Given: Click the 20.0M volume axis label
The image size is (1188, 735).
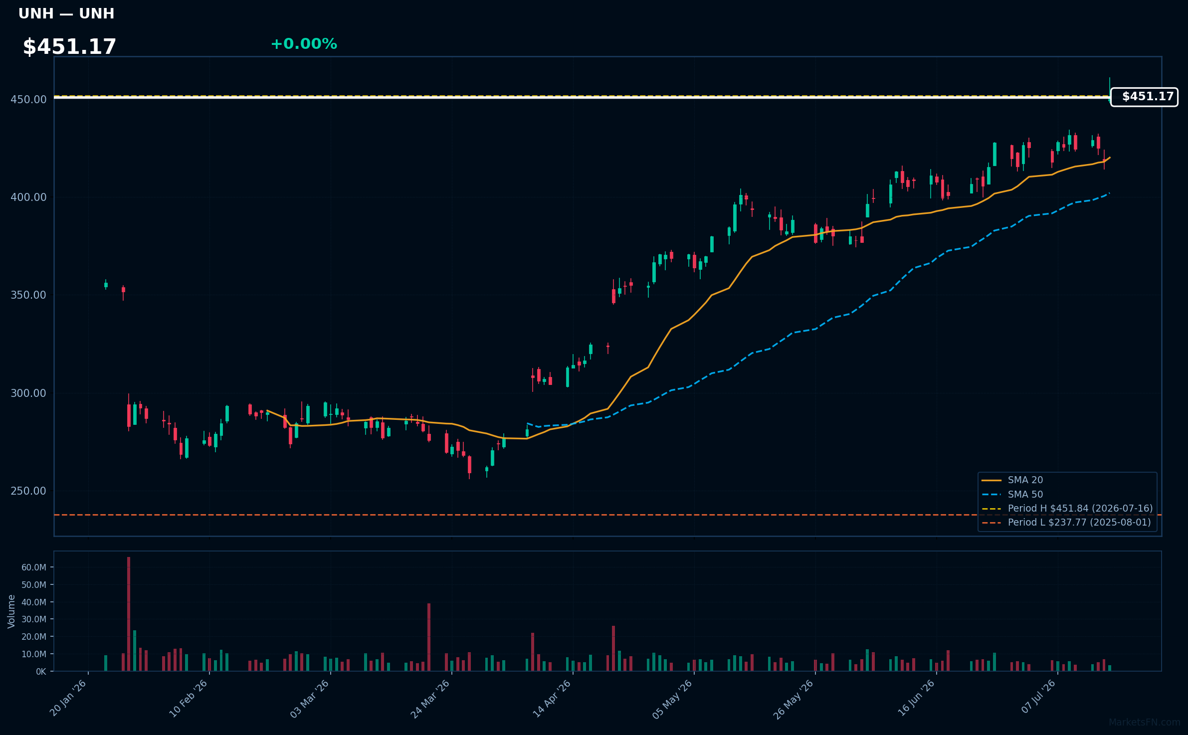Looking at the screenshot, I should tap(34, 637).
